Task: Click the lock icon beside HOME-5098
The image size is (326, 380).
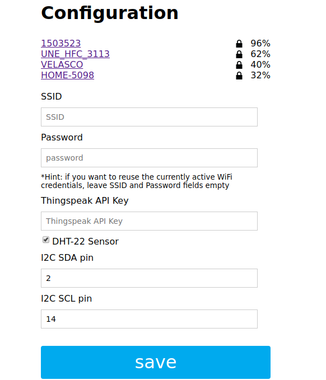Action: (x=239, y=76)
